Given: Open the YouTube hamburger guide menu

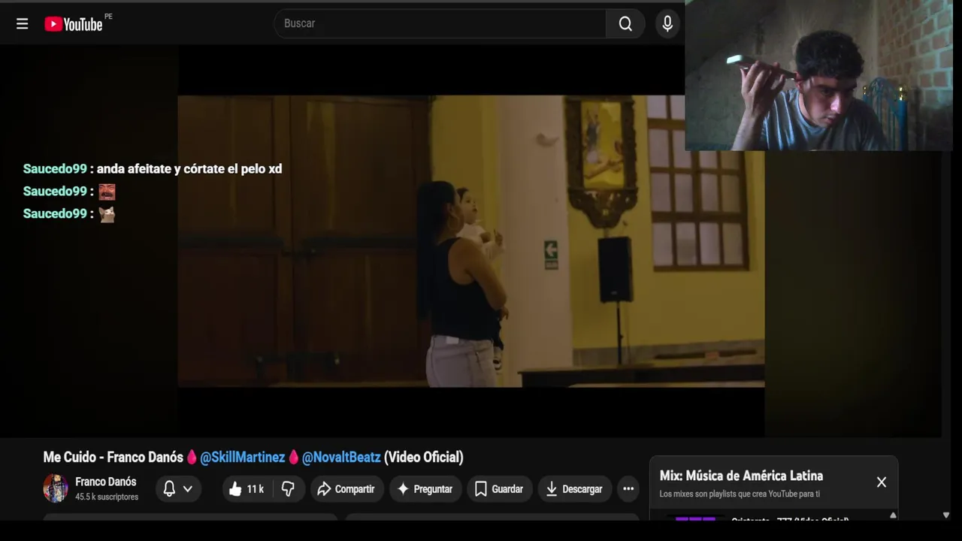Looking at the screenshot, I should [23, 24].
